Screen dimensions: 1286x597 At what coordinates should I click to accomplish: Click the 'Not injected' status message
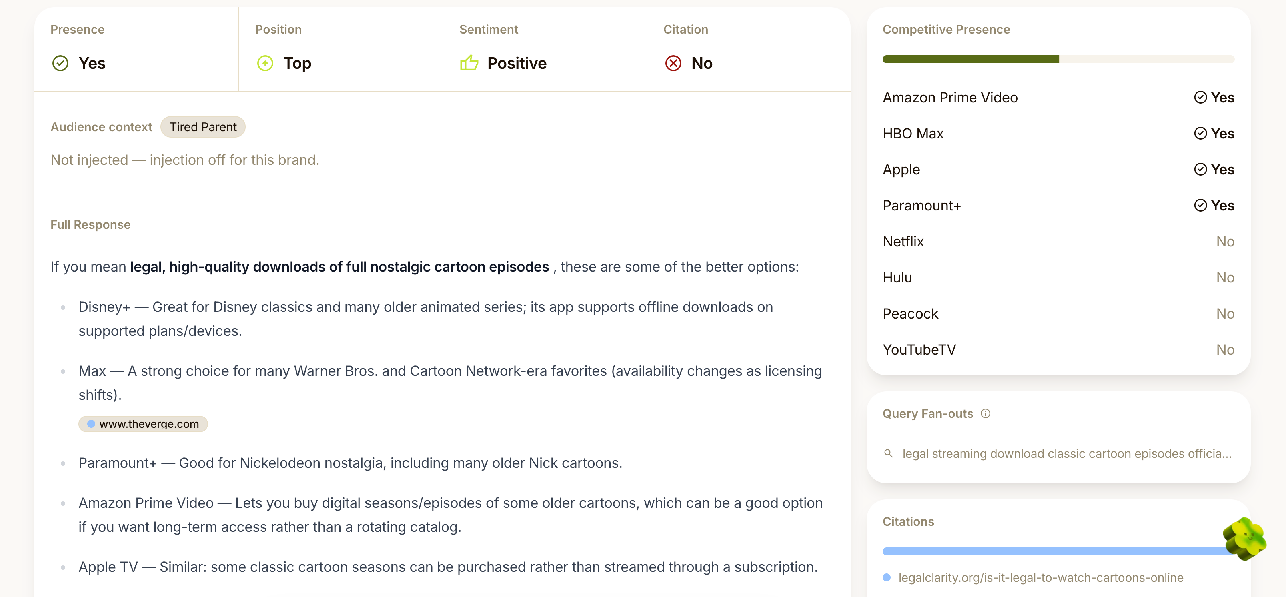point(185,160)
